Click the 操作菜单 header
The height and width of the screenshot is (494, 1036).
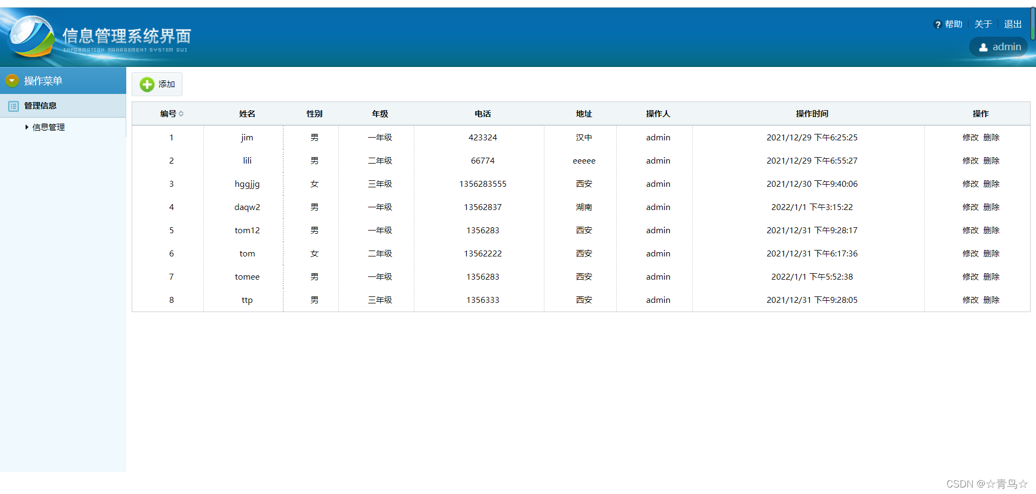[63, 80]
